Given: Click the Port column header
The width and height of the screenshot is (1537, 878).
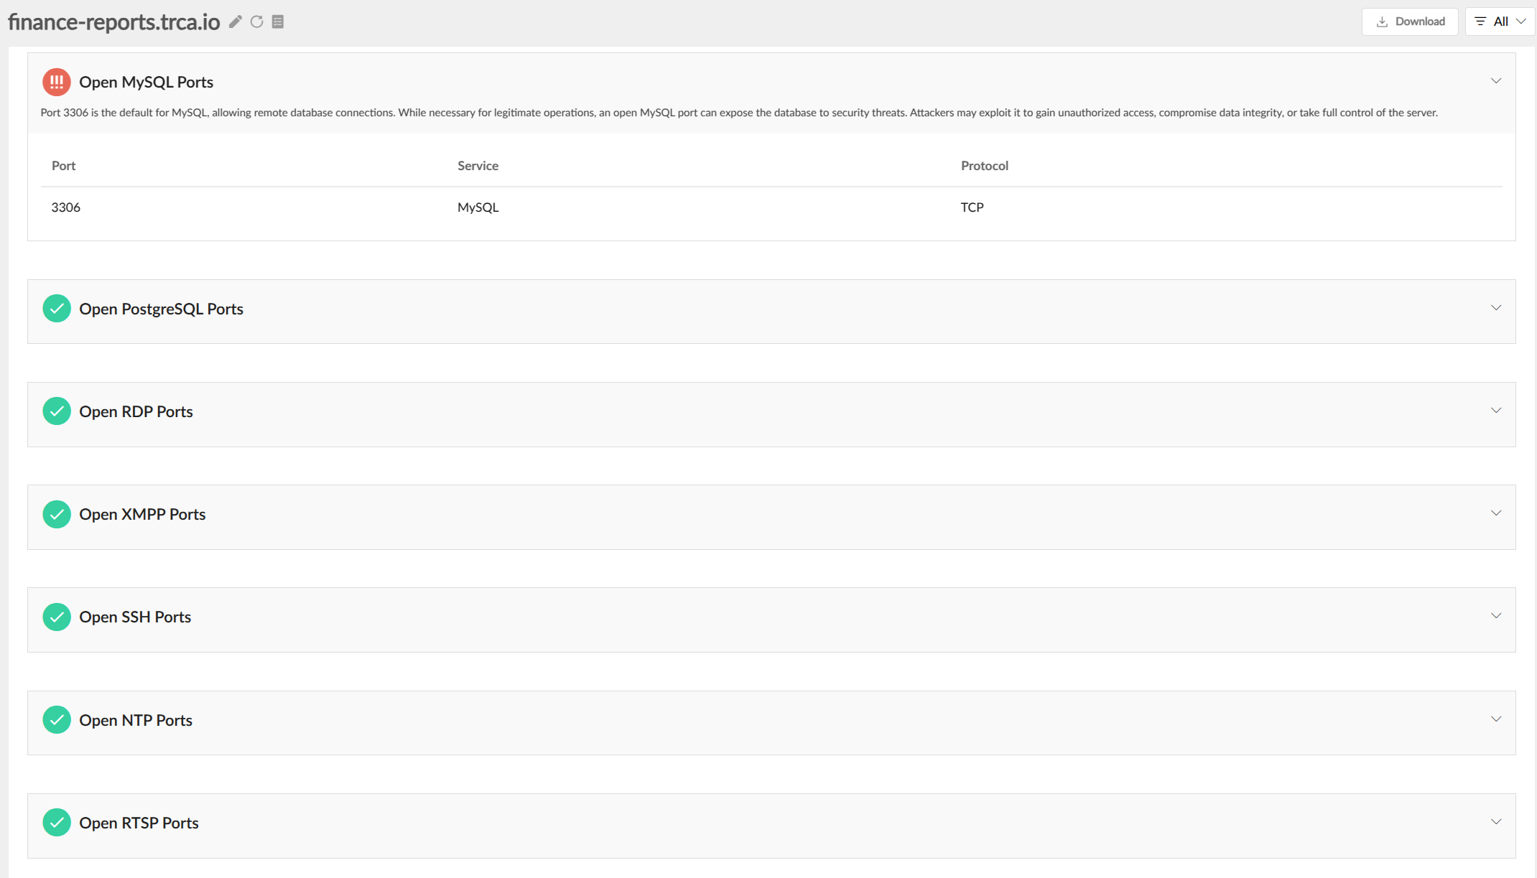Looking at the screenshot, I should pos(63,166).
